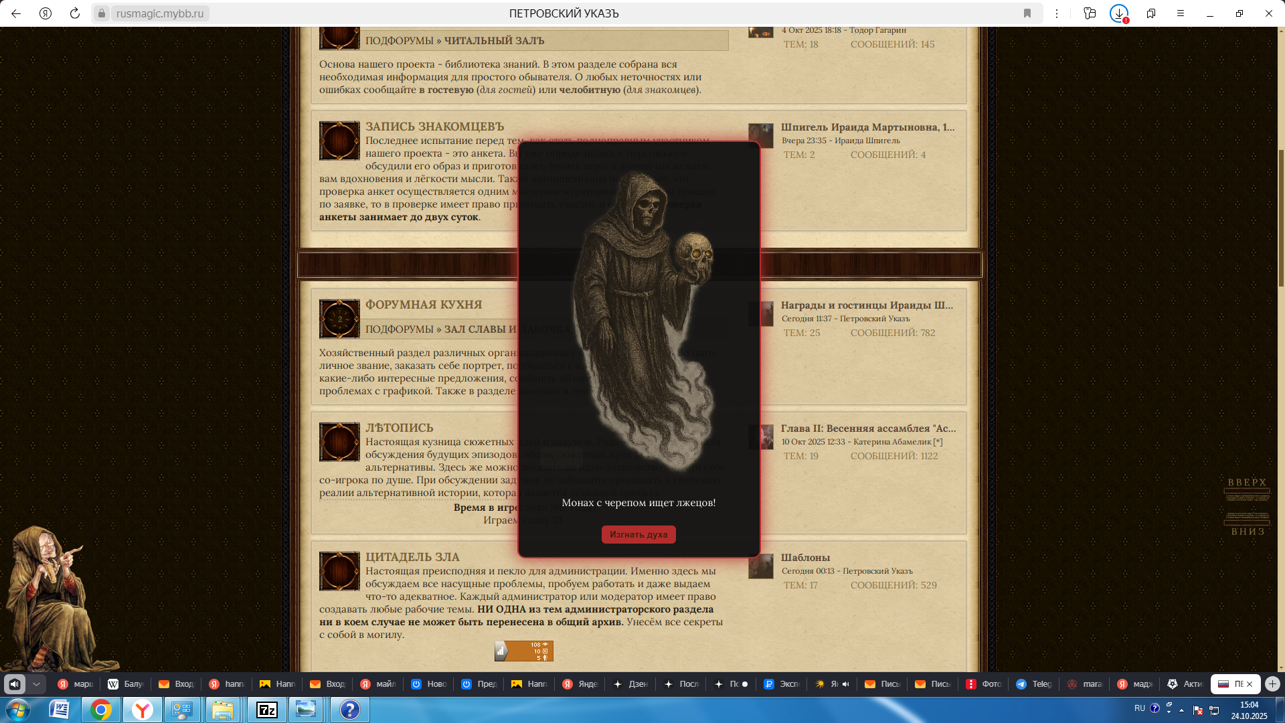The width and height of the screenshot is (1285, 723).
Task: Reload the page with refresh icon
Action: [x=75, y=13]
